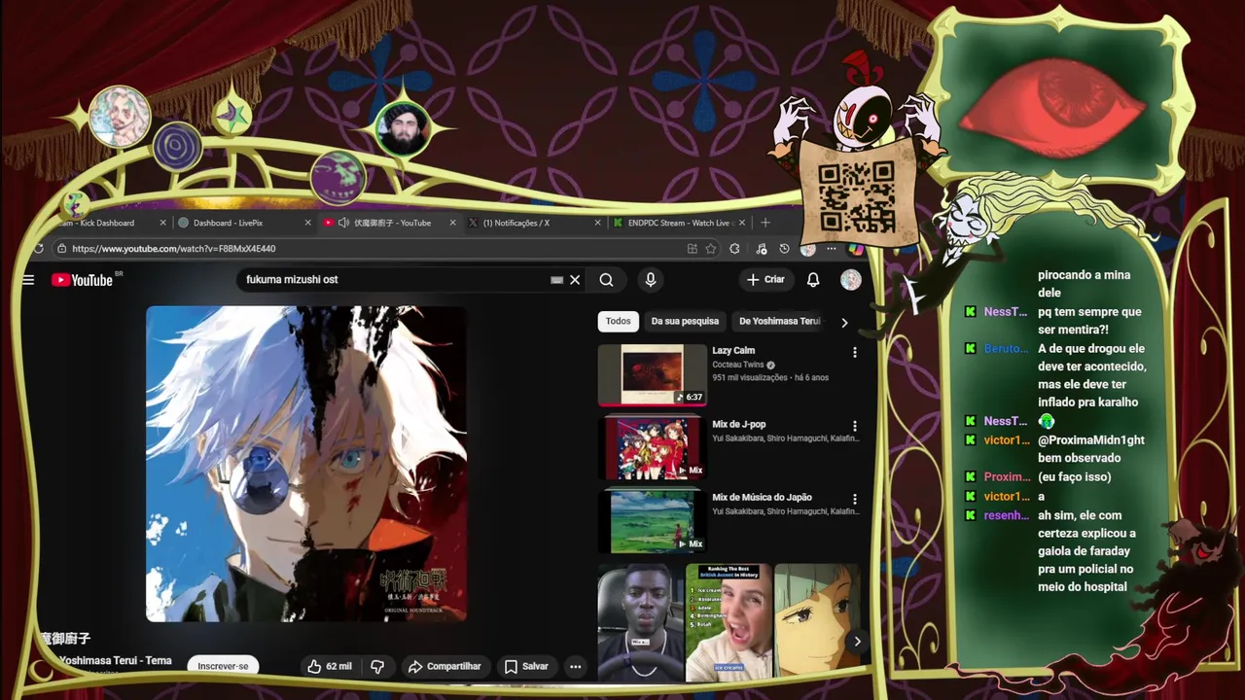Close the Notificações / X tab

tap(597, 223)
